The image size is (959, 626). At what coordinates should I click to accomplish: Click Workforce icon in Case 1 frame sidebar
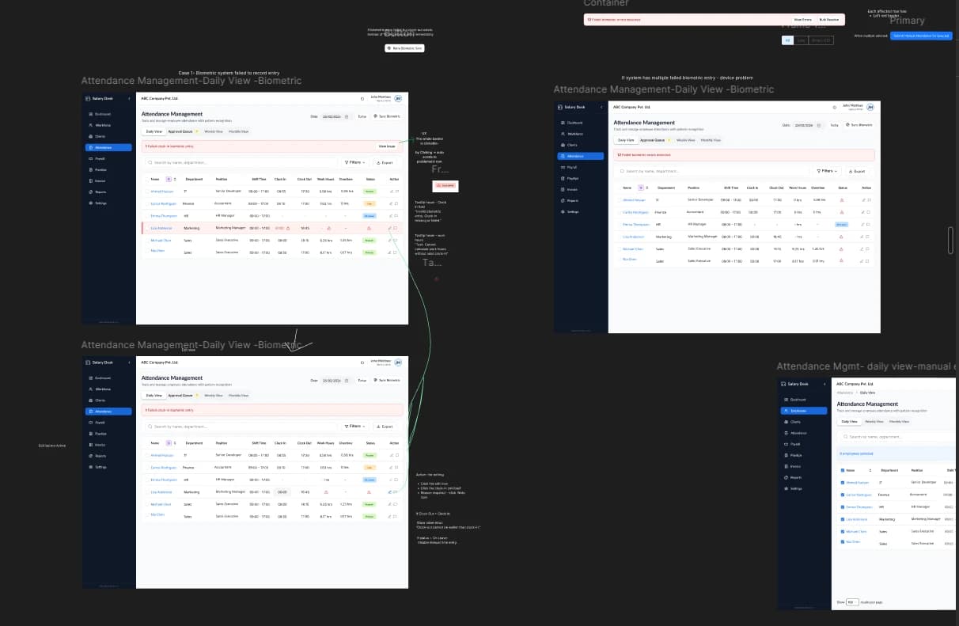(89, 126)
